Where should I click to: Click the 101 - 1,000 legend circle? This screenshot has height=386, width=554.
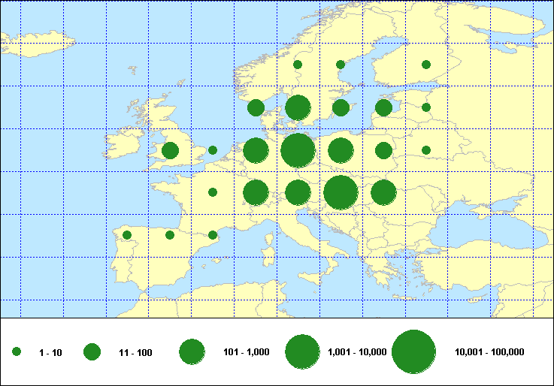(x=192, y=351)
